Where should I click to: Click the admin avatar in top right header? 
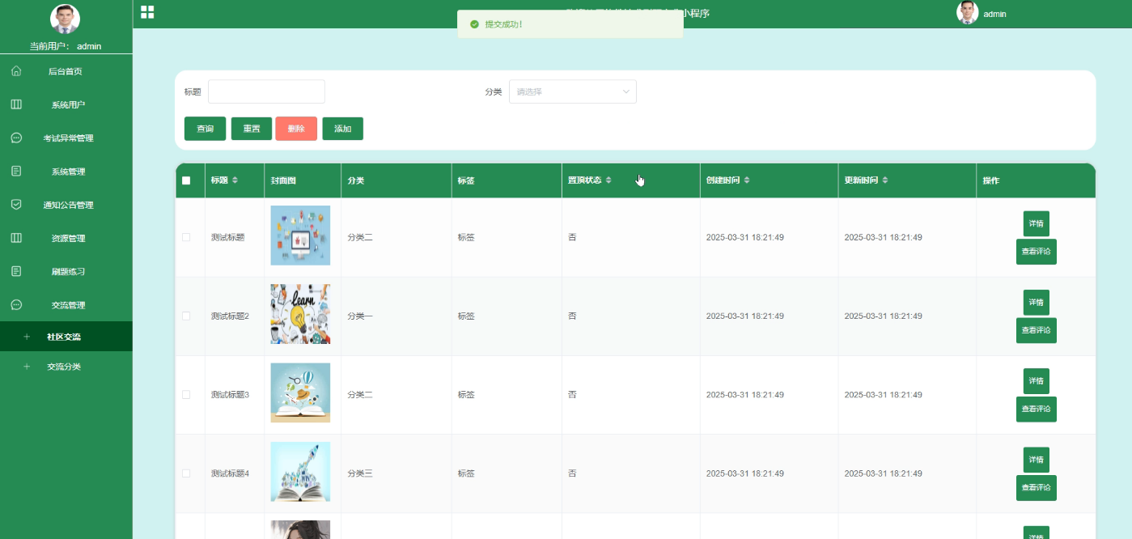coord(967,12)
